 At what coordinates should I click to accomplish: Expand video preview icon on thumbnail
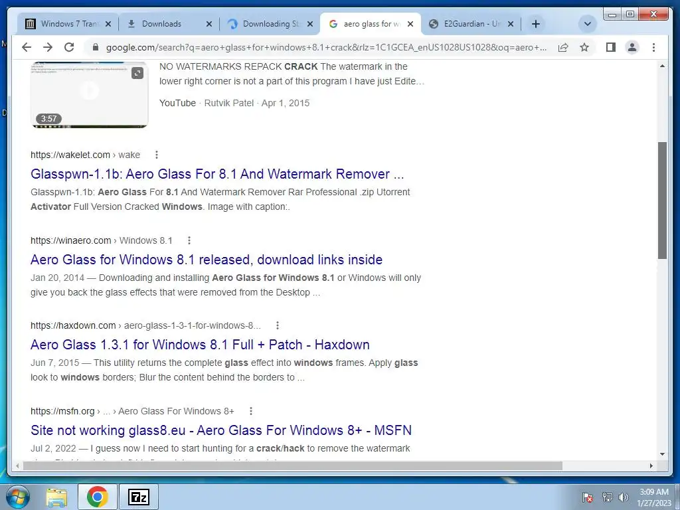tap(137, 73)
